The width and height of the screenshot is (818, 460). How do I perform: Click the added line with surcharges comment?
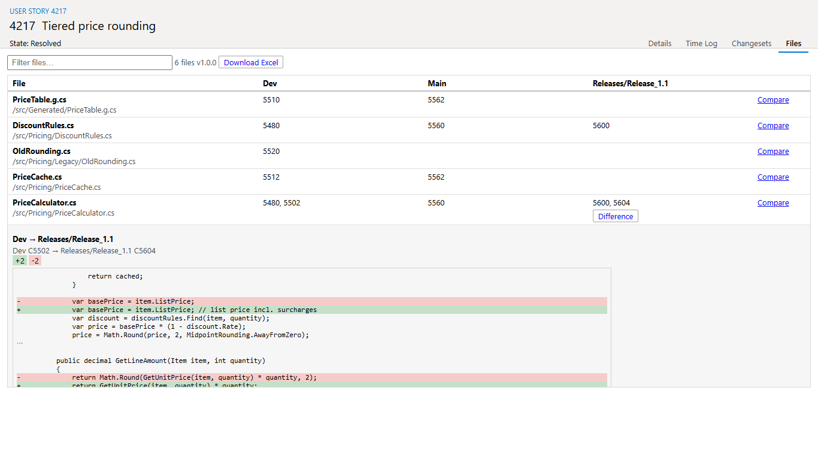(311, 310)
